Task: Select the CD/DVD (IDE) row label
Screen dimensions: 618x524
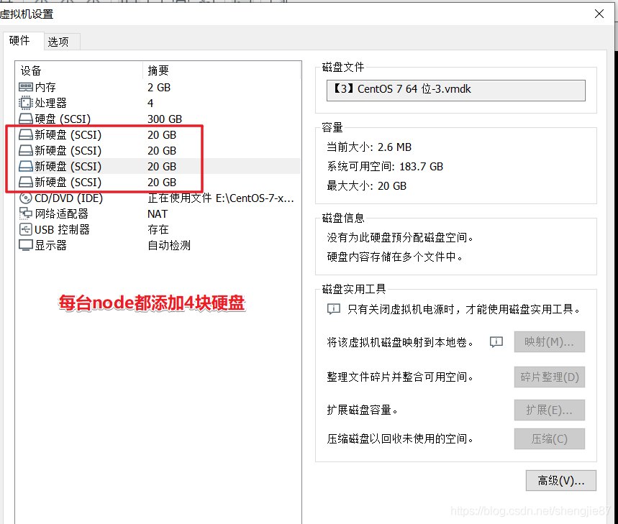Action: [68, 198]
